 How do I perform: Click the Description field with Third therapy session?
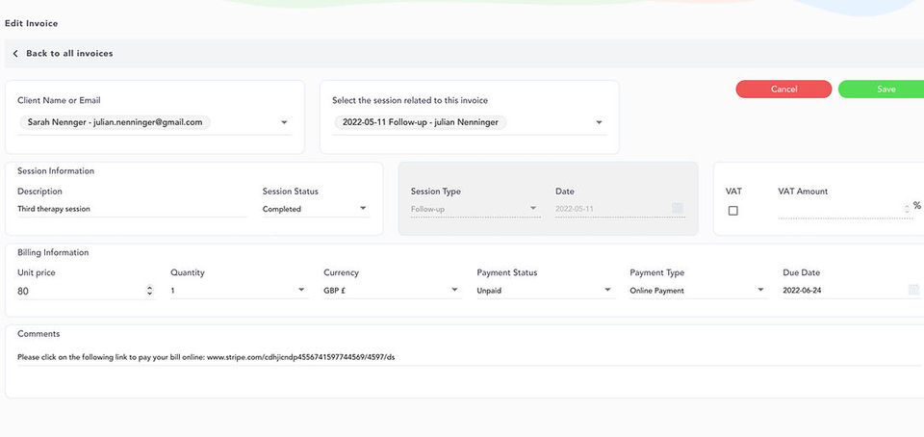tap(131, 209)
